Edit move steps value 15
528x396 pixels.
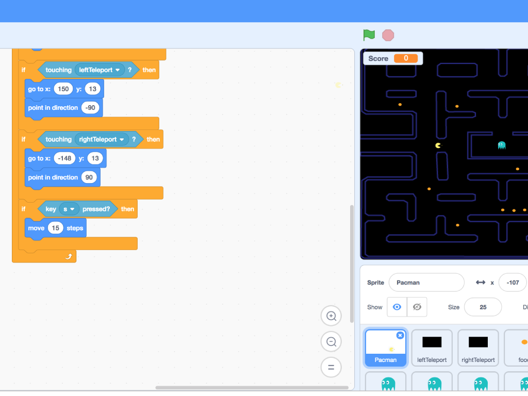click(x=56, y=228)
